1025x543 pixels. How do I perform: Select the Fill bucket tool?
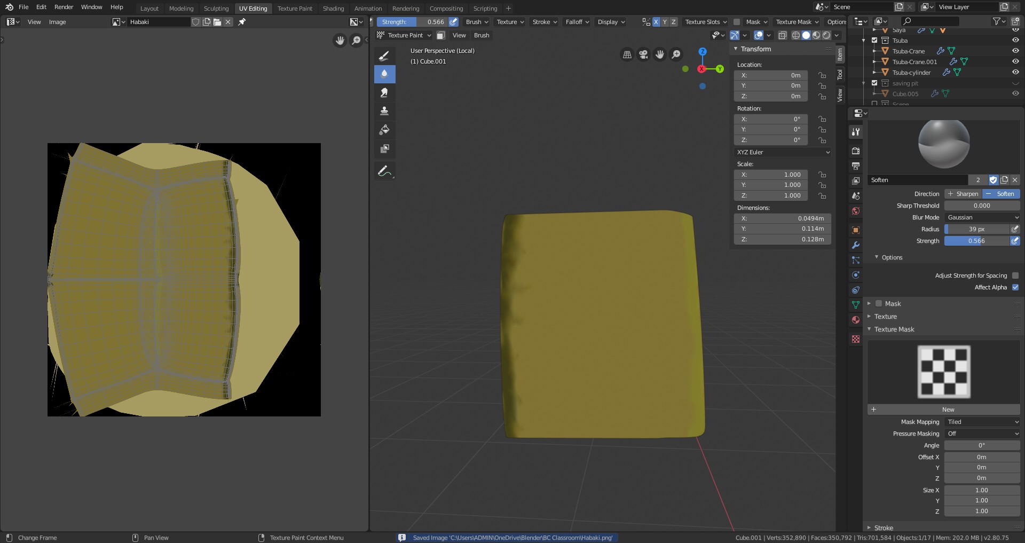point(384,130)
